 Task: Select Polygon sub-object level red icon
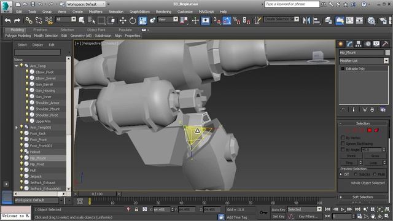[369, 130]
